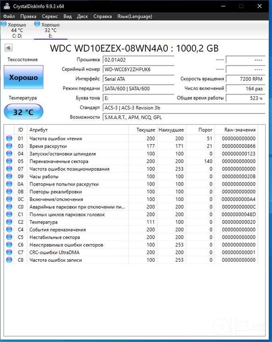Minimize the CrystalDiskInfo window
The height and width of the screenshot is (342, 272).
223,6
